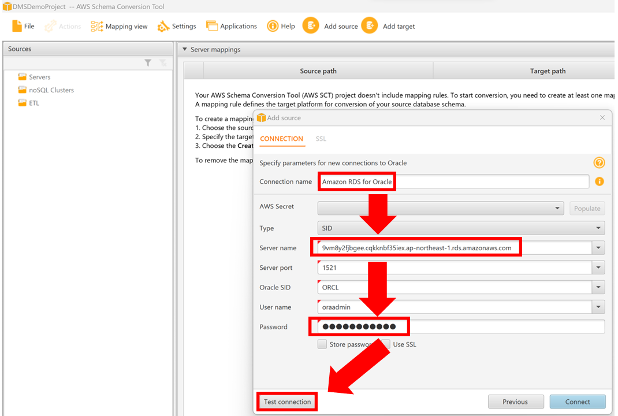The height and width of the screenshot is (416, 618).
Task: Expand the Oracle SID dropdown arrow
Action: click(598, 288)
